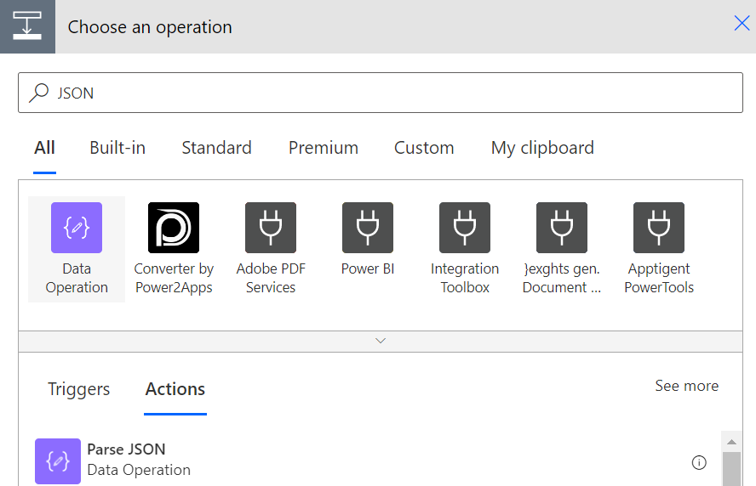The image size is (756, 486).
Task: Open the Standard connectors tab
Action: coord(216,148)
